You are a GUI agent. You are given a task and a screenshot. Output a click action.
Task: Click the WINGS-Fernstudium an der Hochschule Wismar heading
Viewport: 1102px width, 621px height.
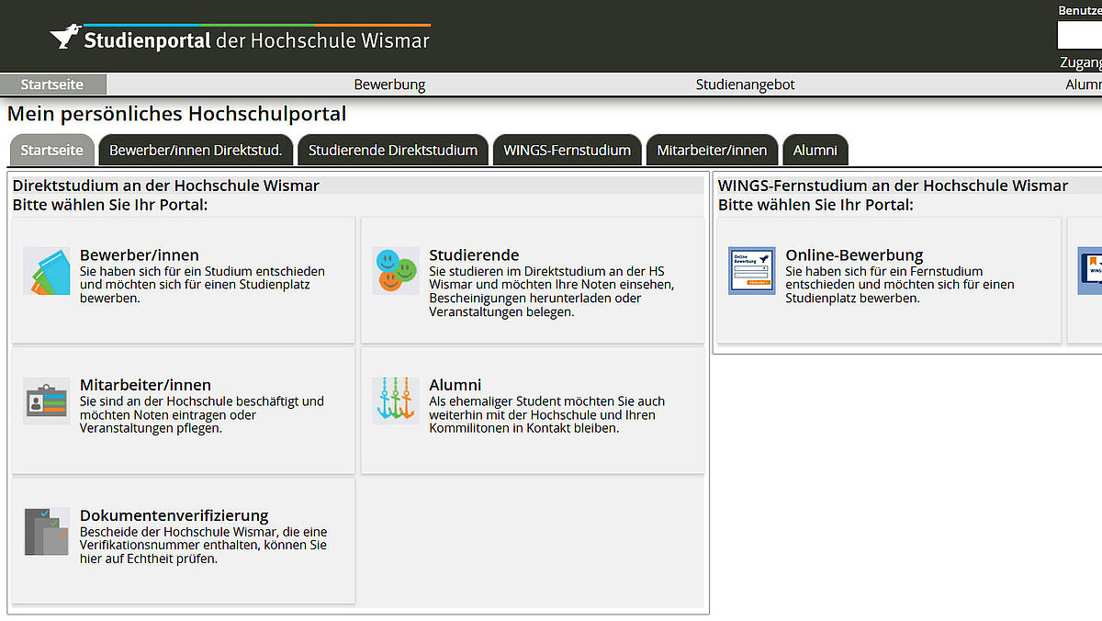(x=893, y=186)
